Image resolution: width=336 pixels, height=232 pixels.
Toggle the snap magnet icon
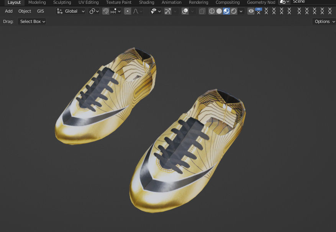coord(105,11)
